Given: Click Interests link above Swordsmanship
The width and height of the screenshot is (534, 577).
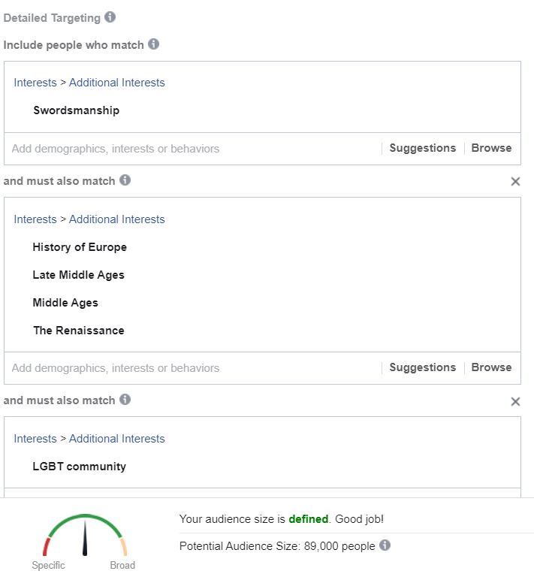Looking at the screenshot, I should [x=35, y=83].
